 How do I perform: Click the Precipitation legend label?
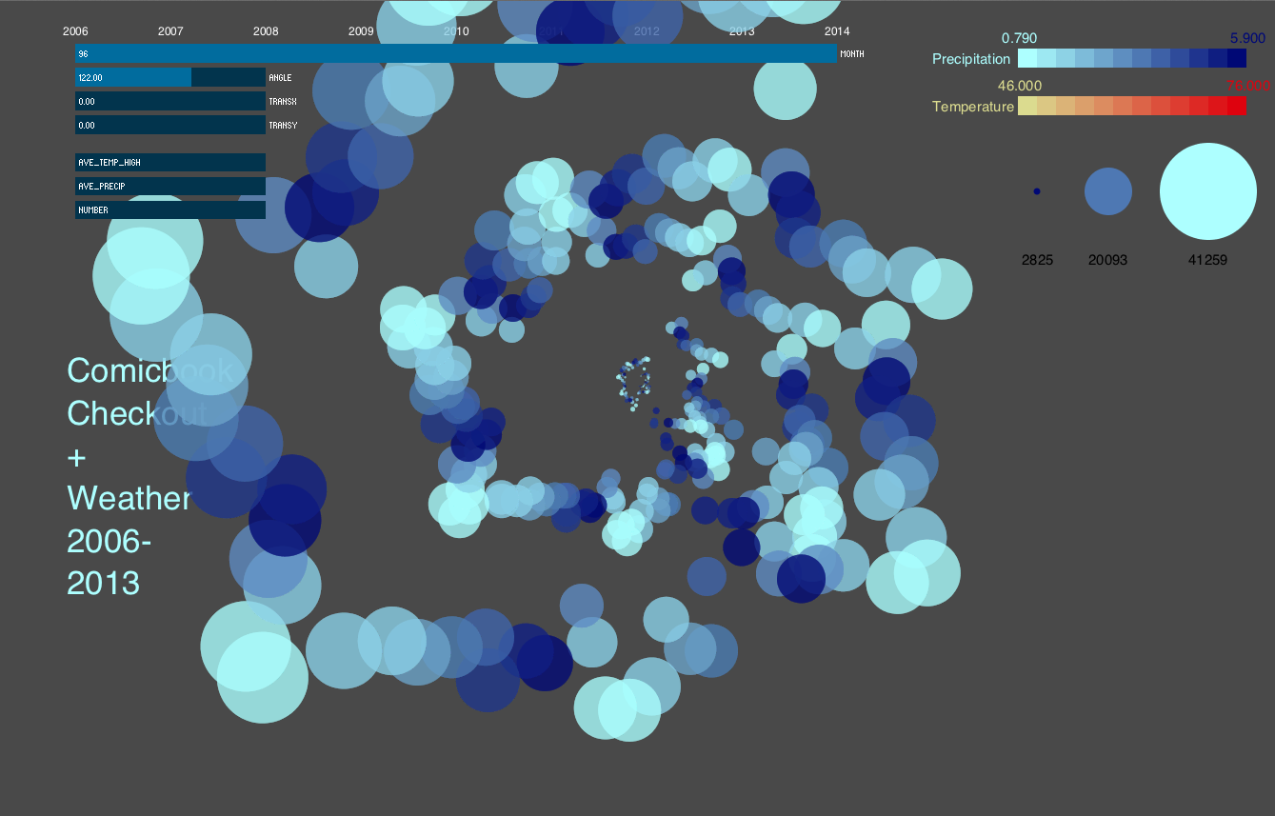(x=970, y=59)
